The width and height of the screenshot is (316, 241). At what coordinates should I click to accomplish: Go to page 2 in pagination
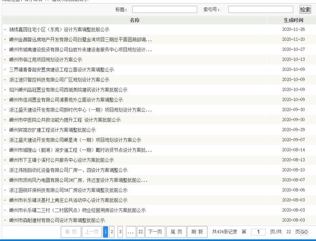[112, 232]
